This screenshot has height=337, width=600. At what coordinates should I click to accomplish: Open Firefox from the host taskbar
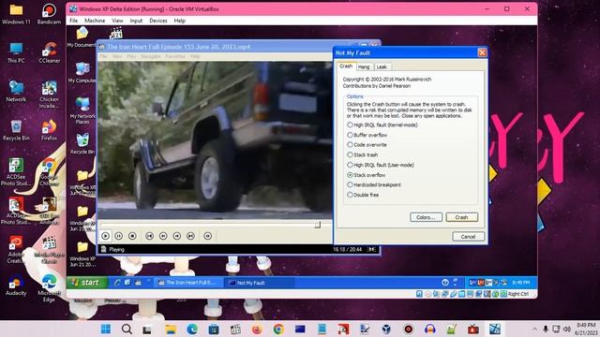(257, 329)
